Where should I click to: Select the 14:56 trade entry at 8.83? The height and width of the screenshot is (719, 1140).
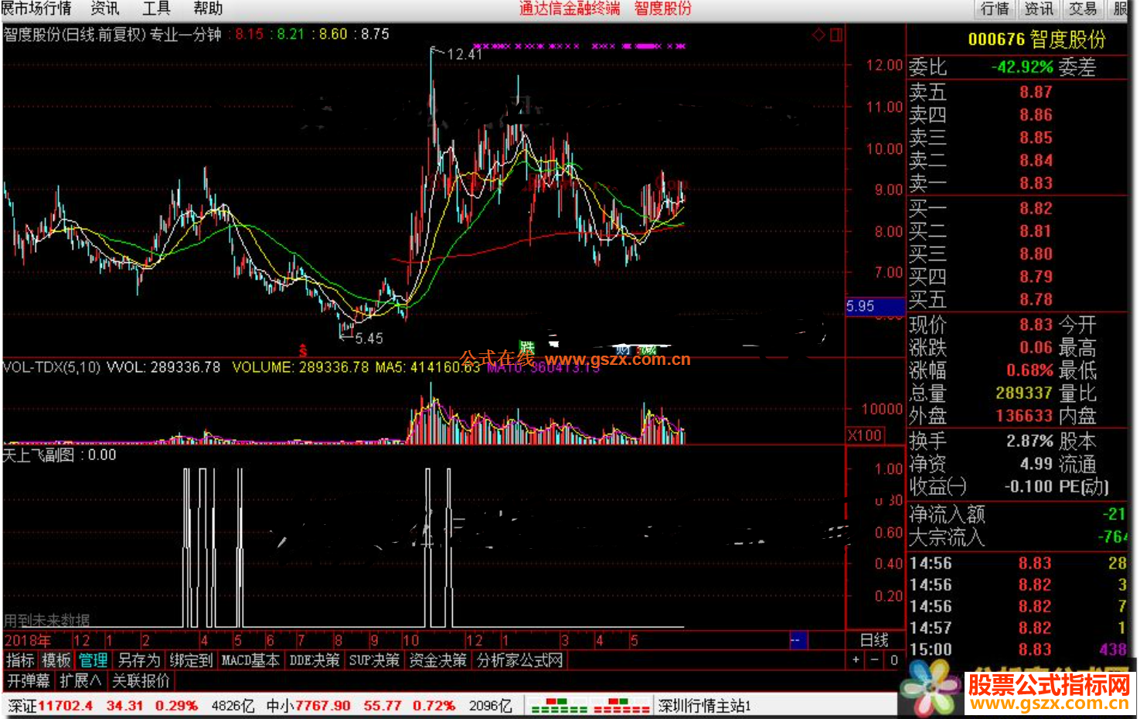(1018, 564)
